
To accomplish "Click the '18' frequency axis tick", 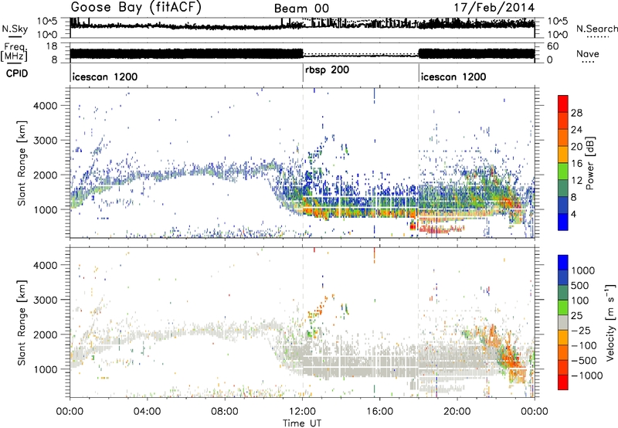I will click(51, 46).
